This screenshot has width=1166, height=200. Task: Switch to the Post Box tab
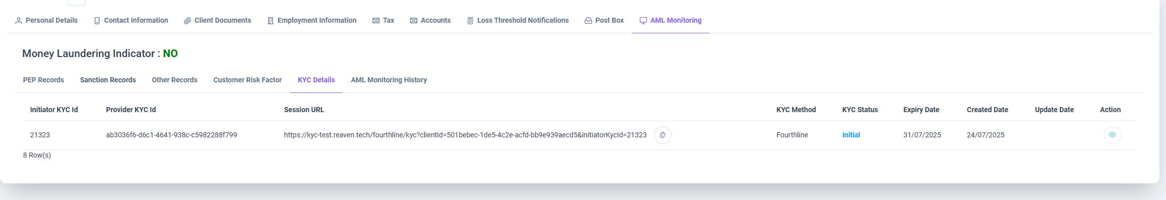point(604,20)
